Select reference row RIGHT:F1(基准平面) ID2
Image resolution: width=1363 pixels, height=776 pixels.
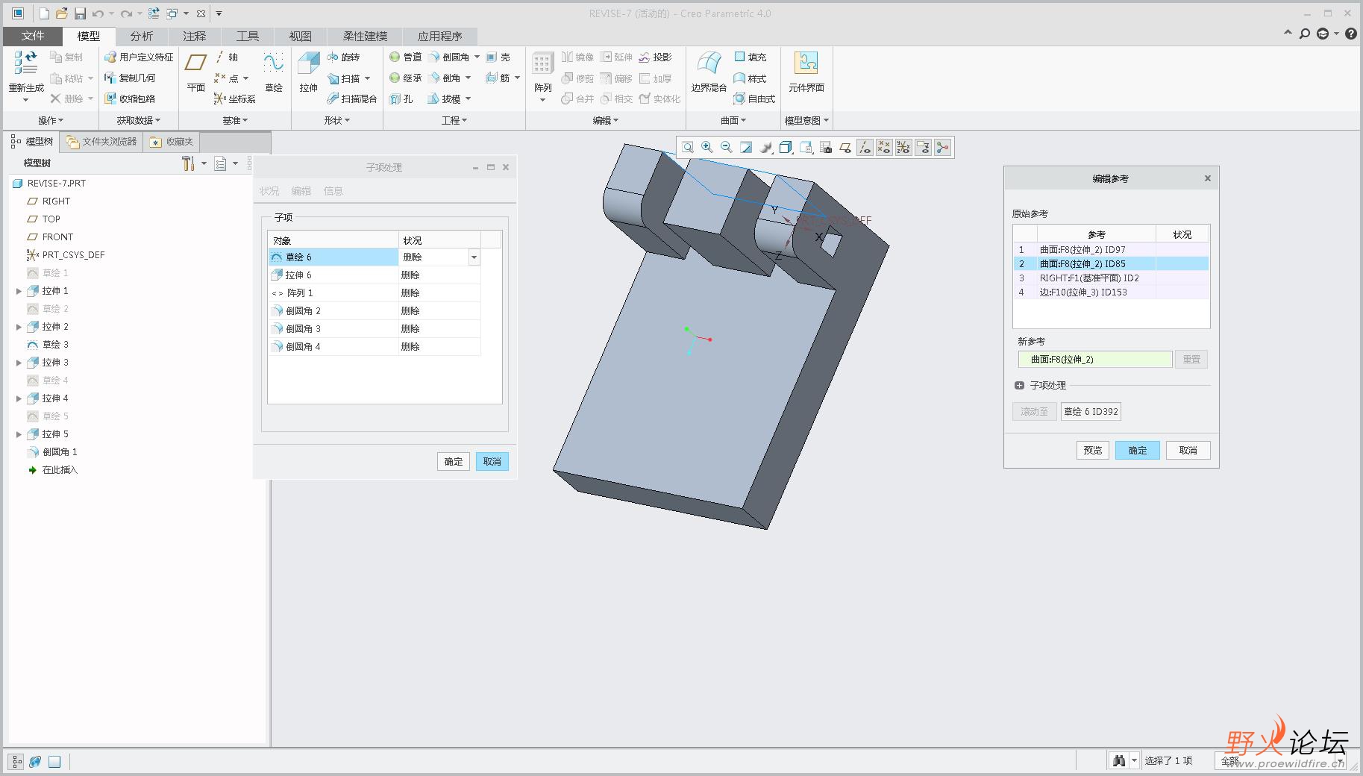tap(1111, 278)
